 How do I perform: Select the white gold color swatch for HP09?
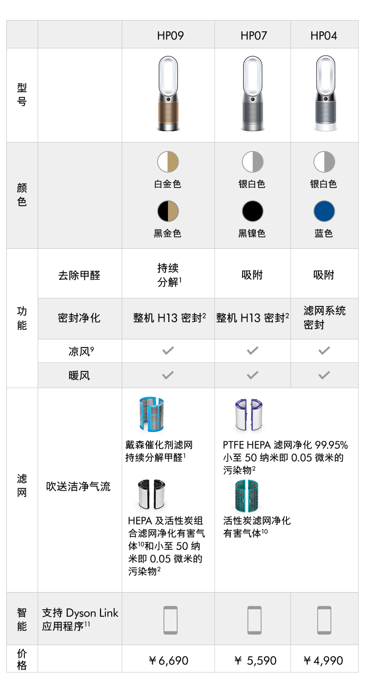(x=168, y=162)
